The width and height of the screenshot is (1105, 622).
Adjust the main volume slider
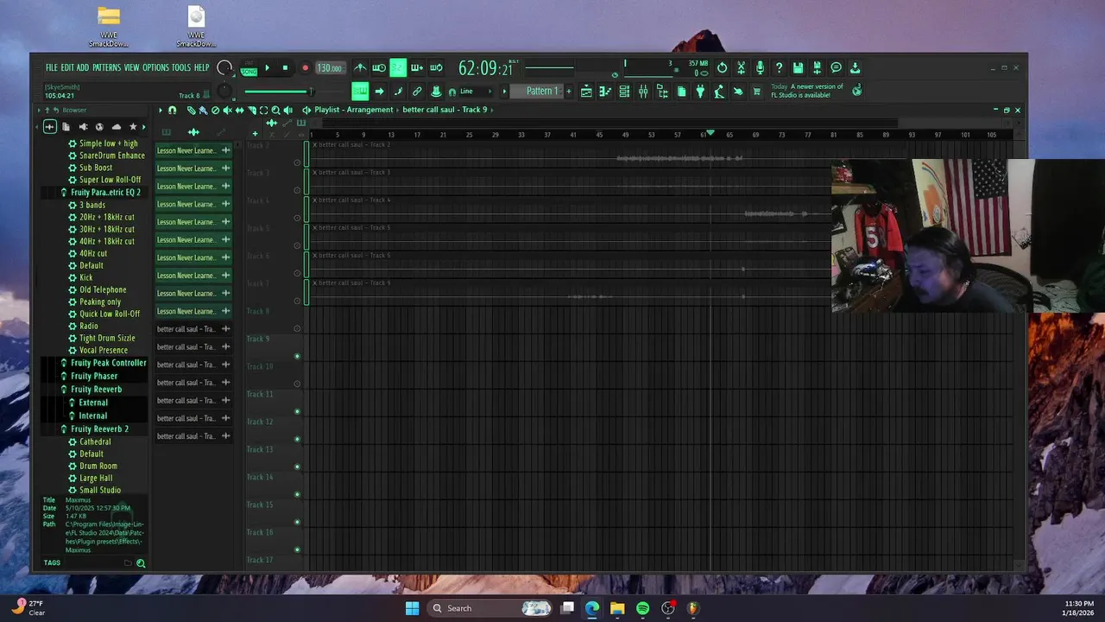[x=278, y=92]
